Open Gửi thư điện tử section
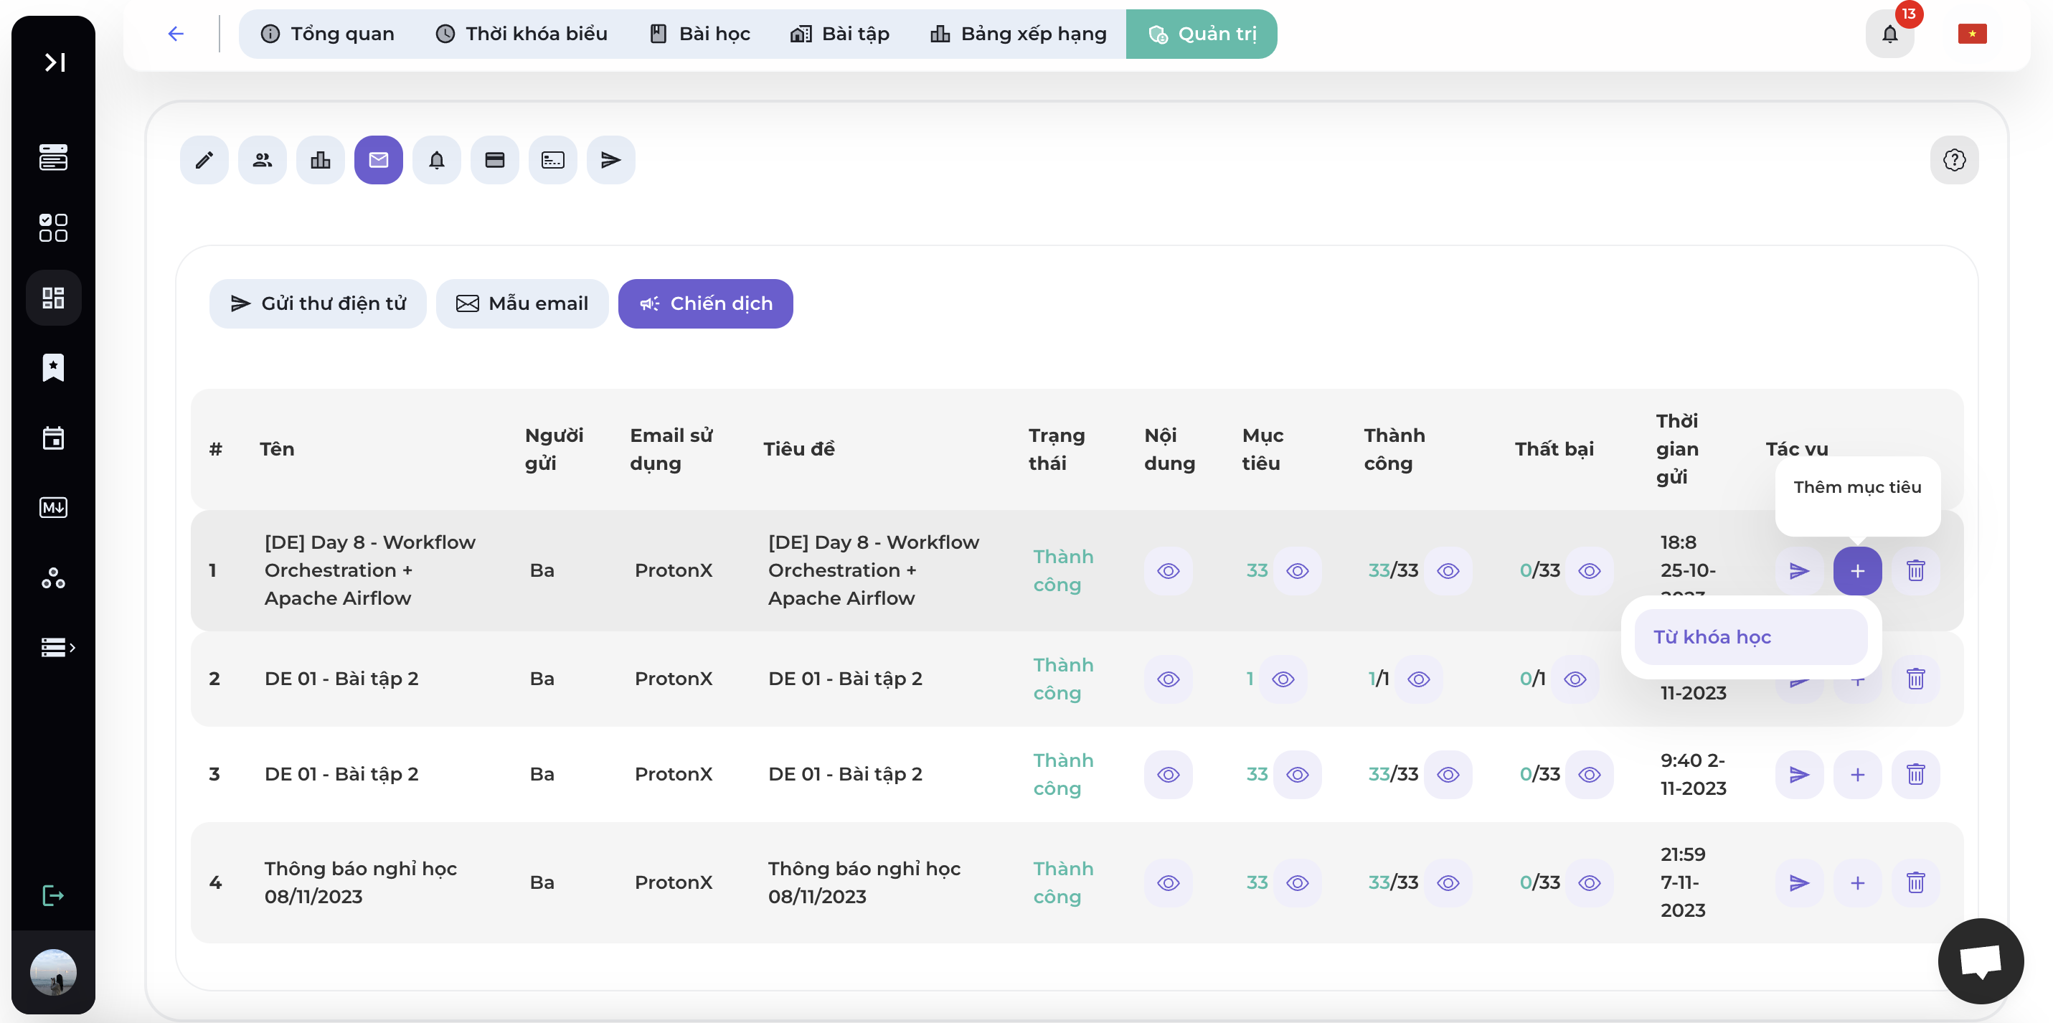This screenshot has height=1023, width=2053. [x=318, y=303]
